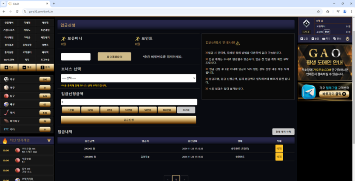Click the gold 입금 button in sidebar

click(9, 67)
